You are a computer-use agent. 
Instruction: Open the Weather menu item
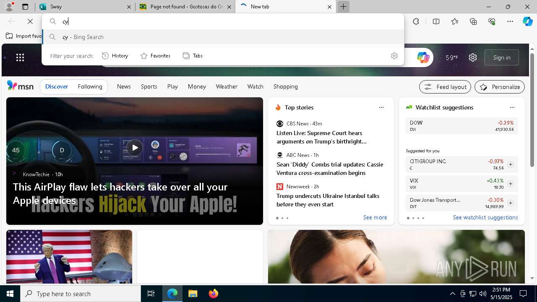[x=227, y=86]
